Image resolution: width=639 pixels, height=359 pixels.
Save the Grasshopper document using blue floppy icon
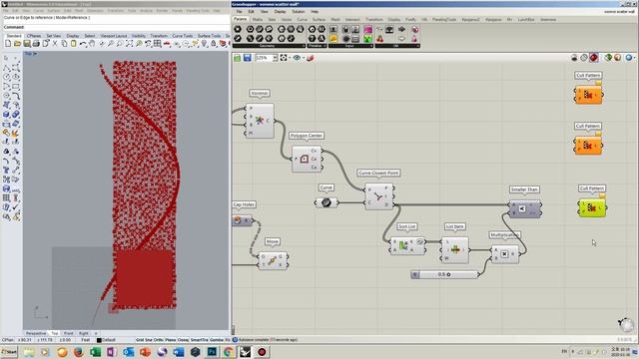(x=247, y=58)
